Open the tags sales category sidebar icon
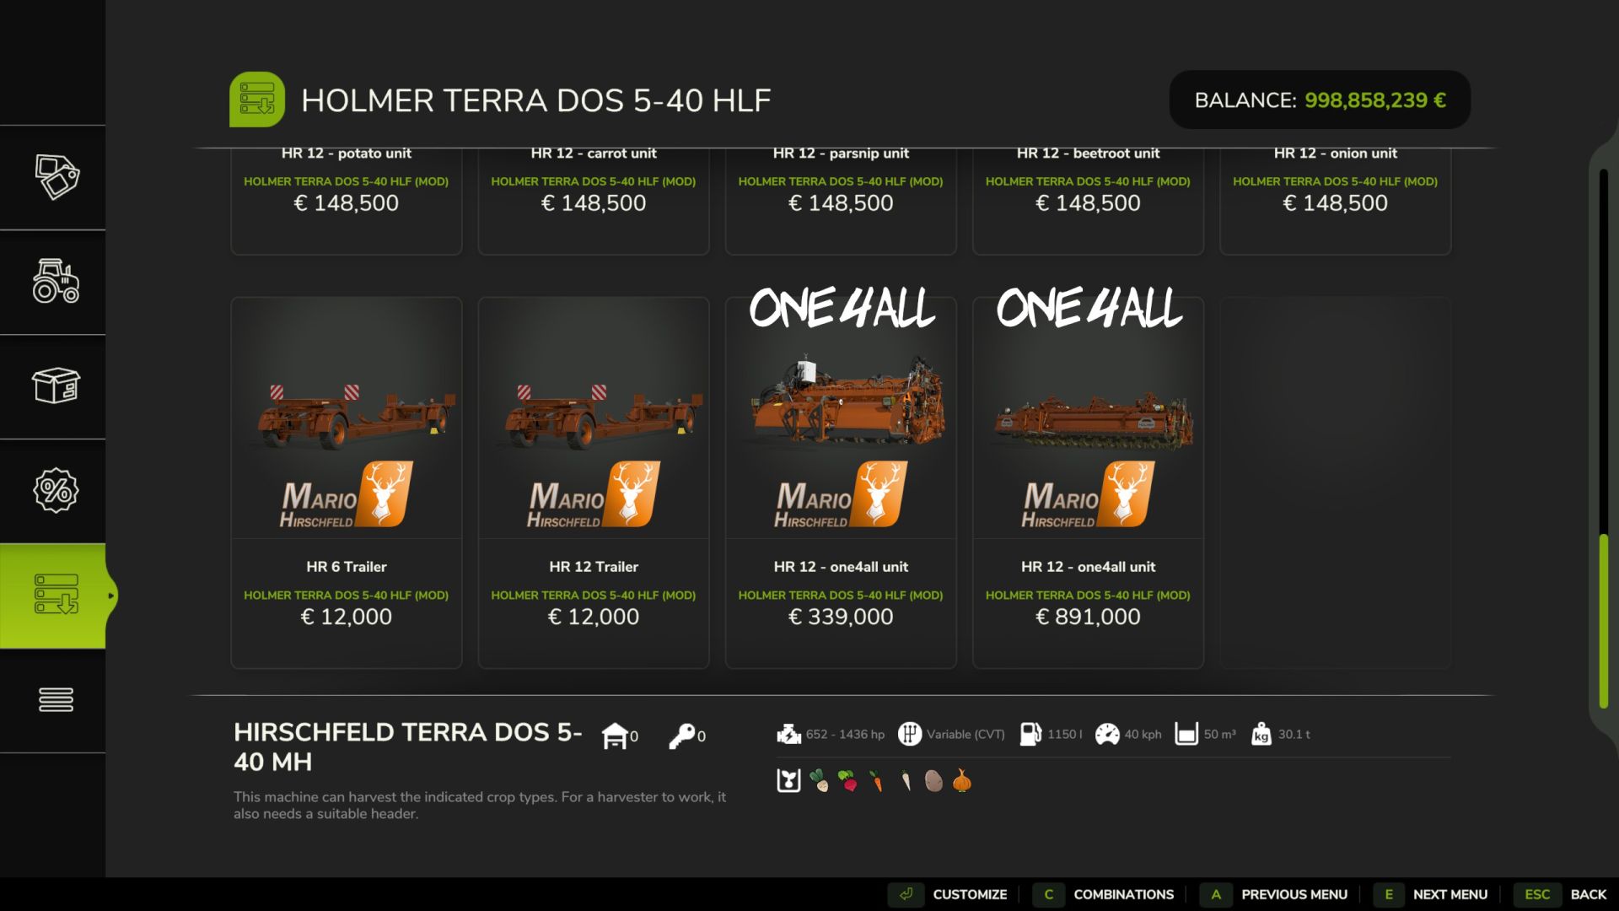 click(x=56, y=177)
